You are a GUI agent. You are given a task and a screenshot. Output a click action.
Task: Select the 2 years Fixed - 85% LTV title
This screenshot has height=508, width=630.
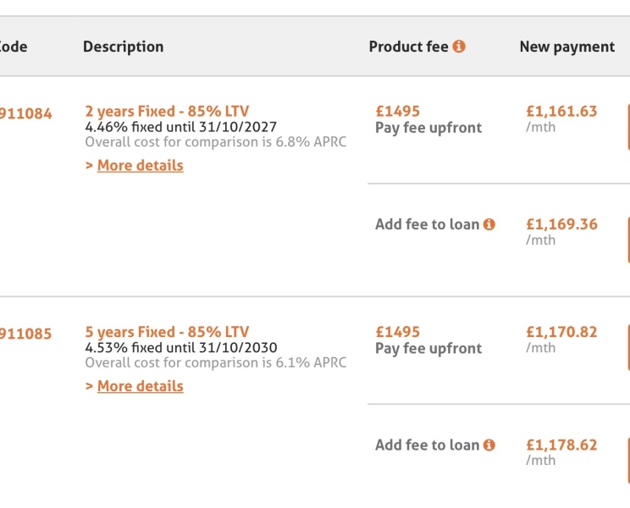tap(167, 111)
